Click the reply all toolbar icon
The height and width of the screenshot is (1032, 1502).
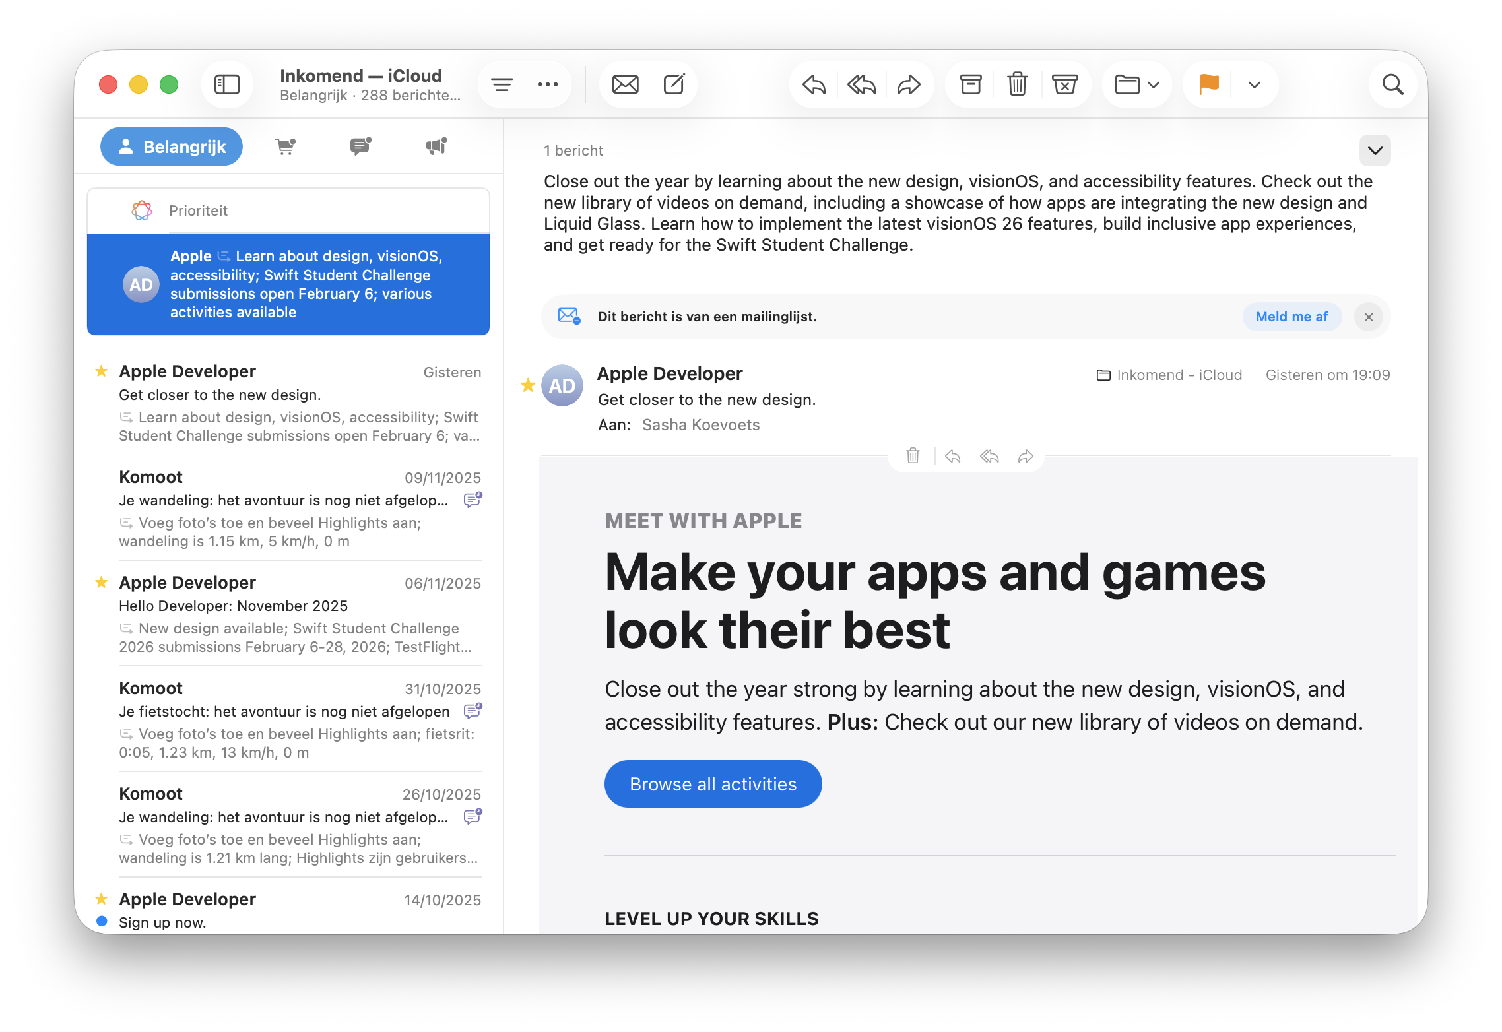click(861, 84)
